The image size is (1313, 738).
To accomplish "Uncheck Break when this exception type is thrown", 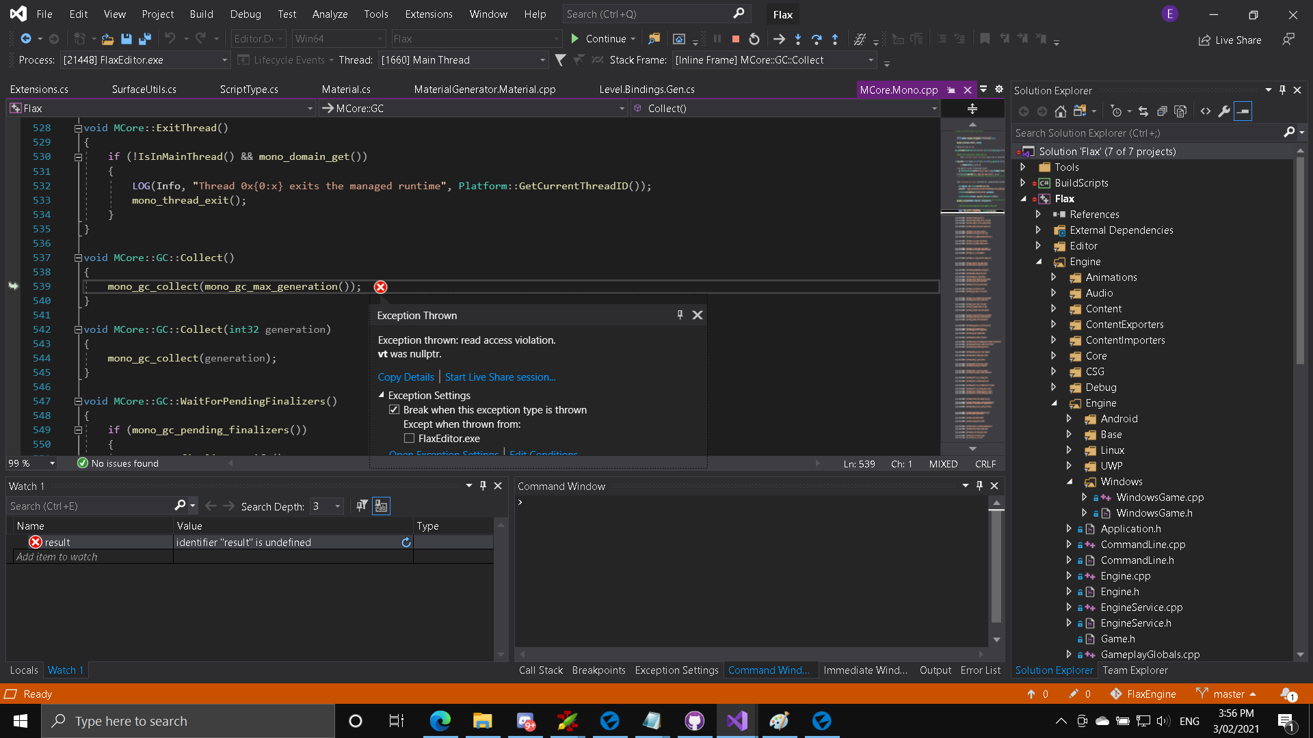I will (395, 409).
